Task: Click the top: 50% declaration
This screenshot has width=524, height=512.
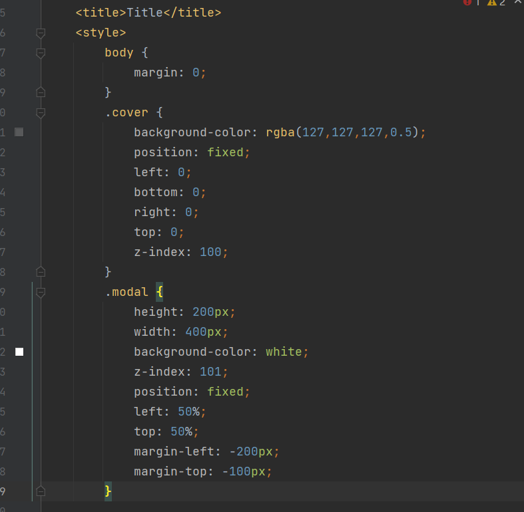Action: click(x=166, y=432)
